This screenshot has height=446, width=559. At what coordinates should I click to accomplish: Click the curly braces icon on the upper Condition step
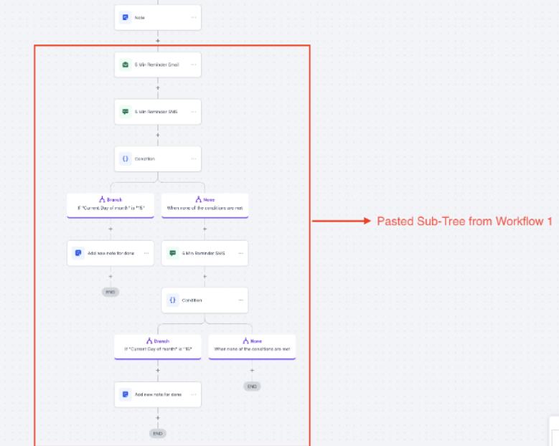coord(126,158)
